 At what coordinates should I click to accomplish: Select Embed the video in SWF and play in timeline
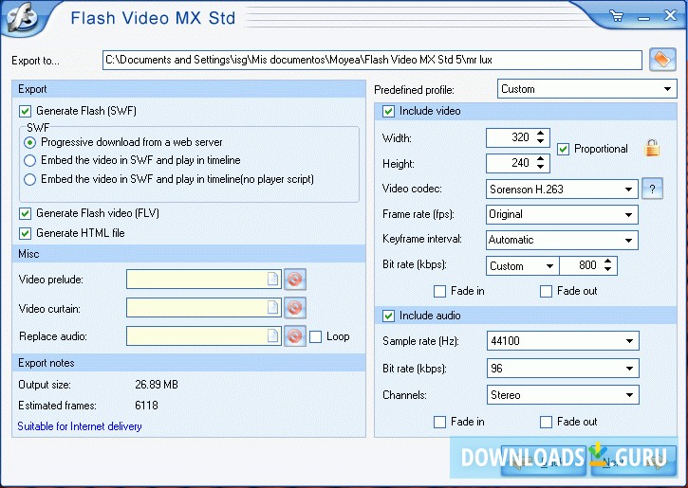(29, 160)
